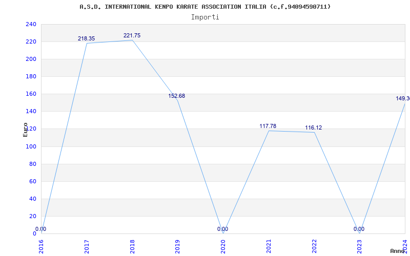Click the chart title A.S.D. INTERNATIONAL KENPO KARATE
The height and width of the screenshot is (256, 410).
(205, 7)
